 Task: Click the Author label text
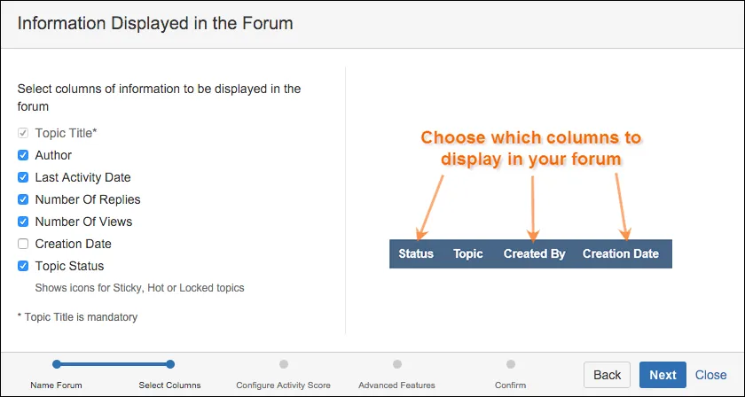[x=53, y=155]
